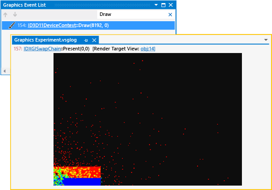
Task: Select the paintbrush Draw event icon
Action: (12, 26)
